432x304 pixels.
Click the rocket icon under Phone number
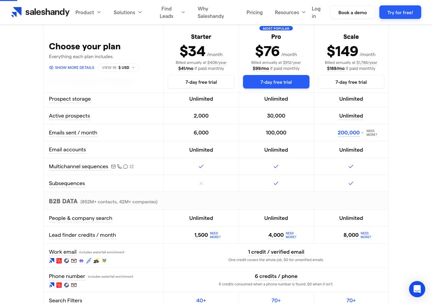66,285
